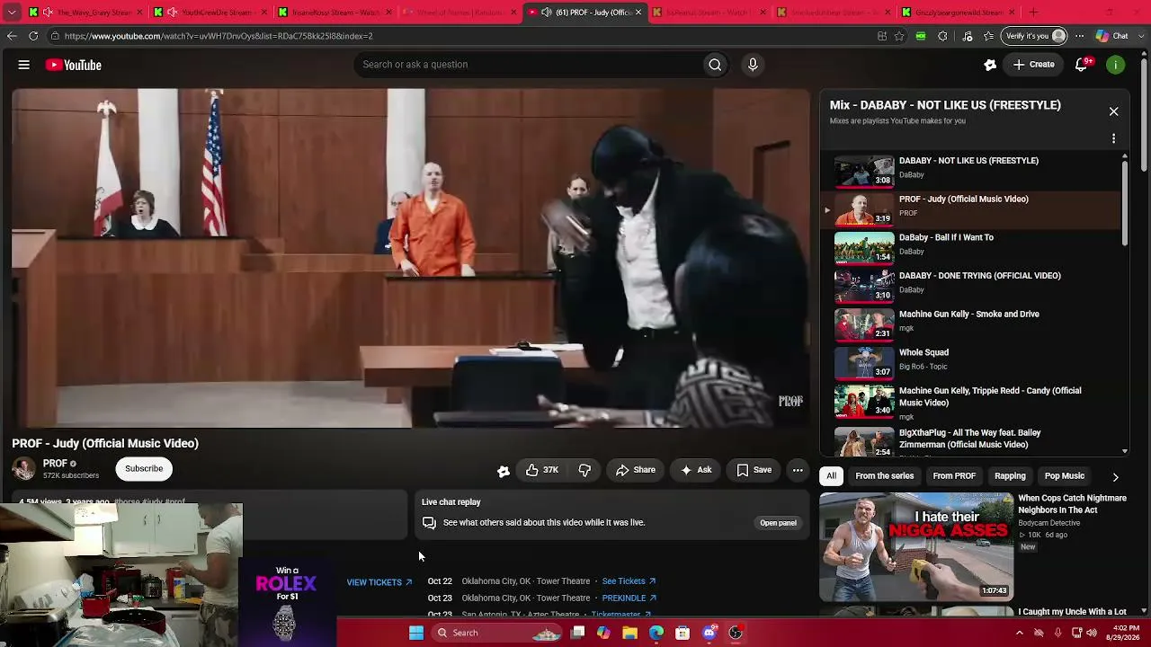Unmute the The_Wavy_Gravy Stream tab

47,13
